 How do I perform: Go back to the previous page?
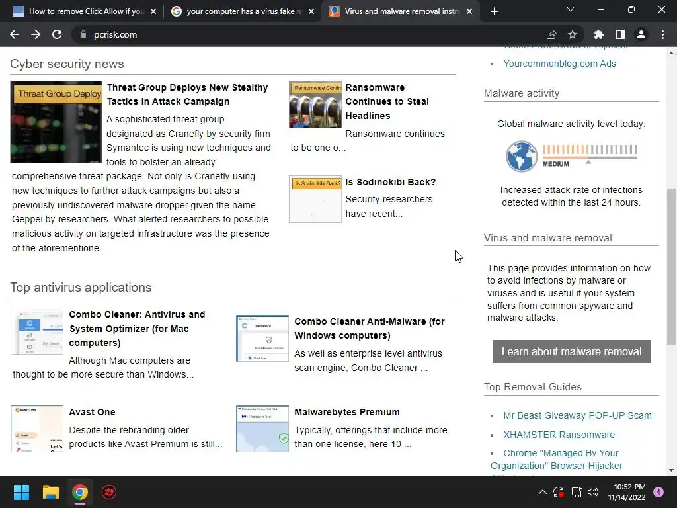tap(15, 34)
